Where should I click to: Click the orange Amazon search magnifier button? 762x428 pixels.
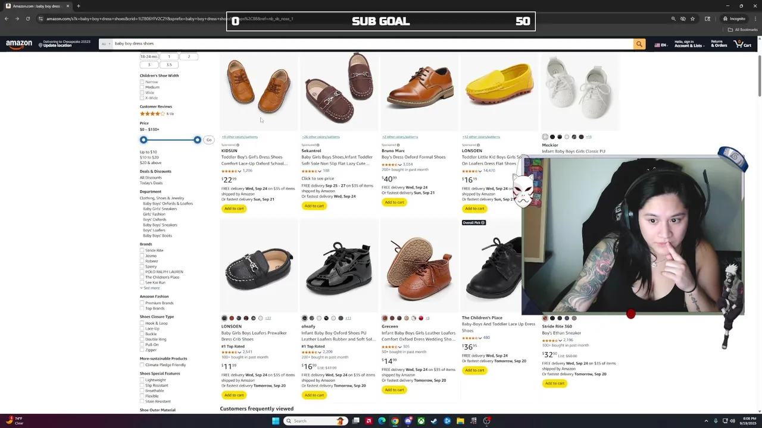pos(639,44)
